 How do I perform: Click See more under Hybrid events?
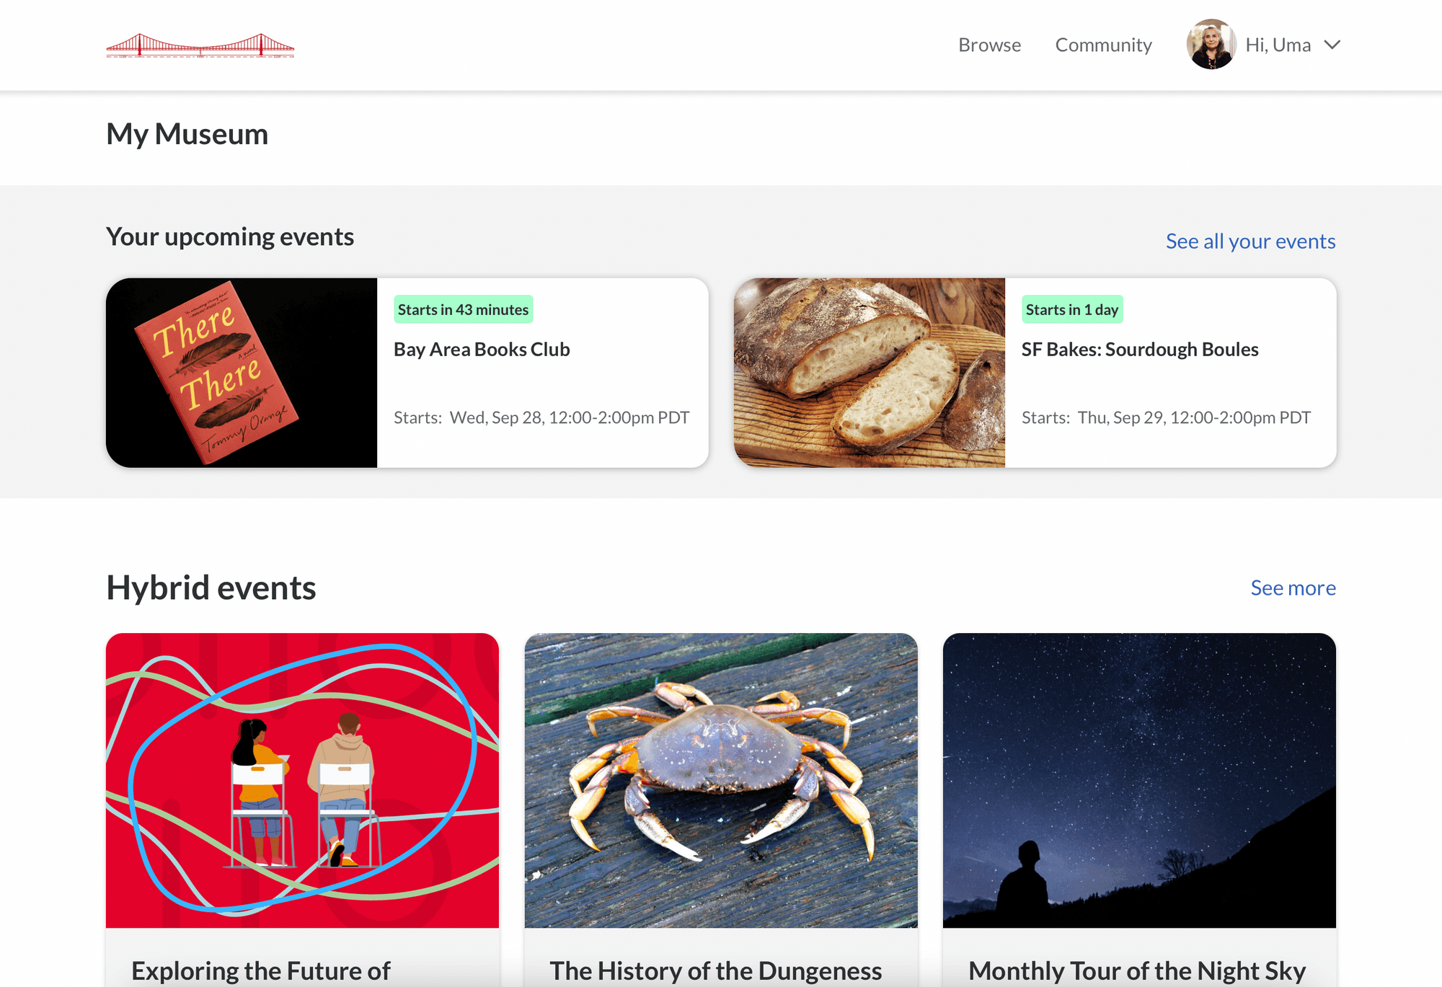[x=1293, y=588]
